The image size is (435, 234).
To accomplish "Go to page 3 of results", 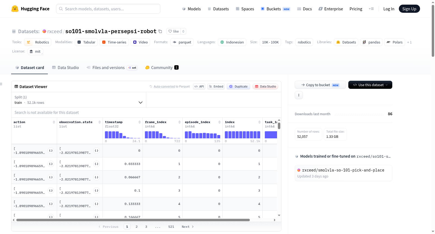I will tap(146, 227).
